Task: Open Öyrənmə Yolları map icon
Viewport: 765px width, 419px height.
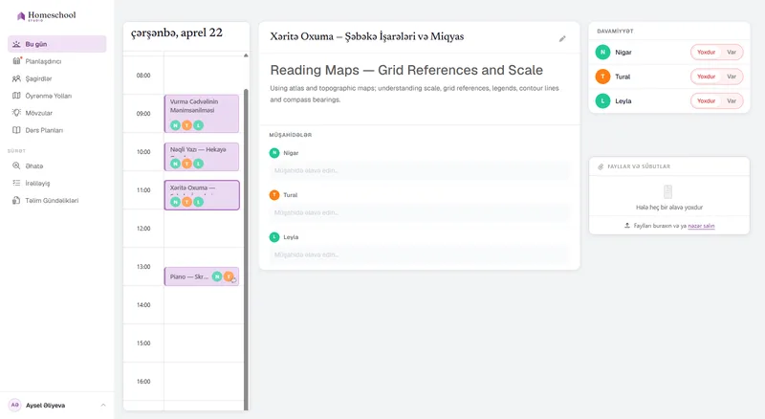Action: point(16,96)
